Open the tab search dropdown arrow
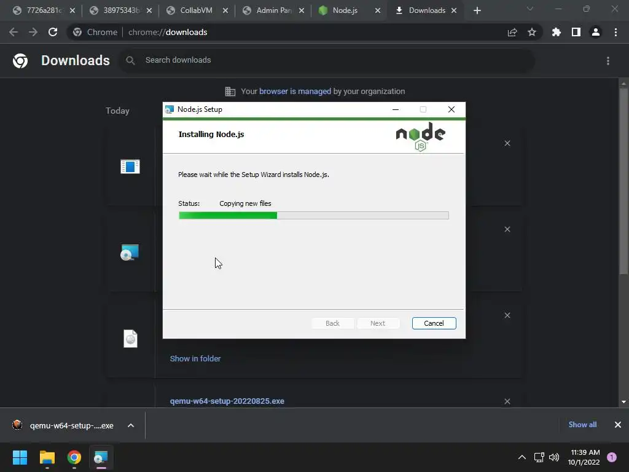Image resolution: width=629 pixels, height=472 pixels. [530, 9]
